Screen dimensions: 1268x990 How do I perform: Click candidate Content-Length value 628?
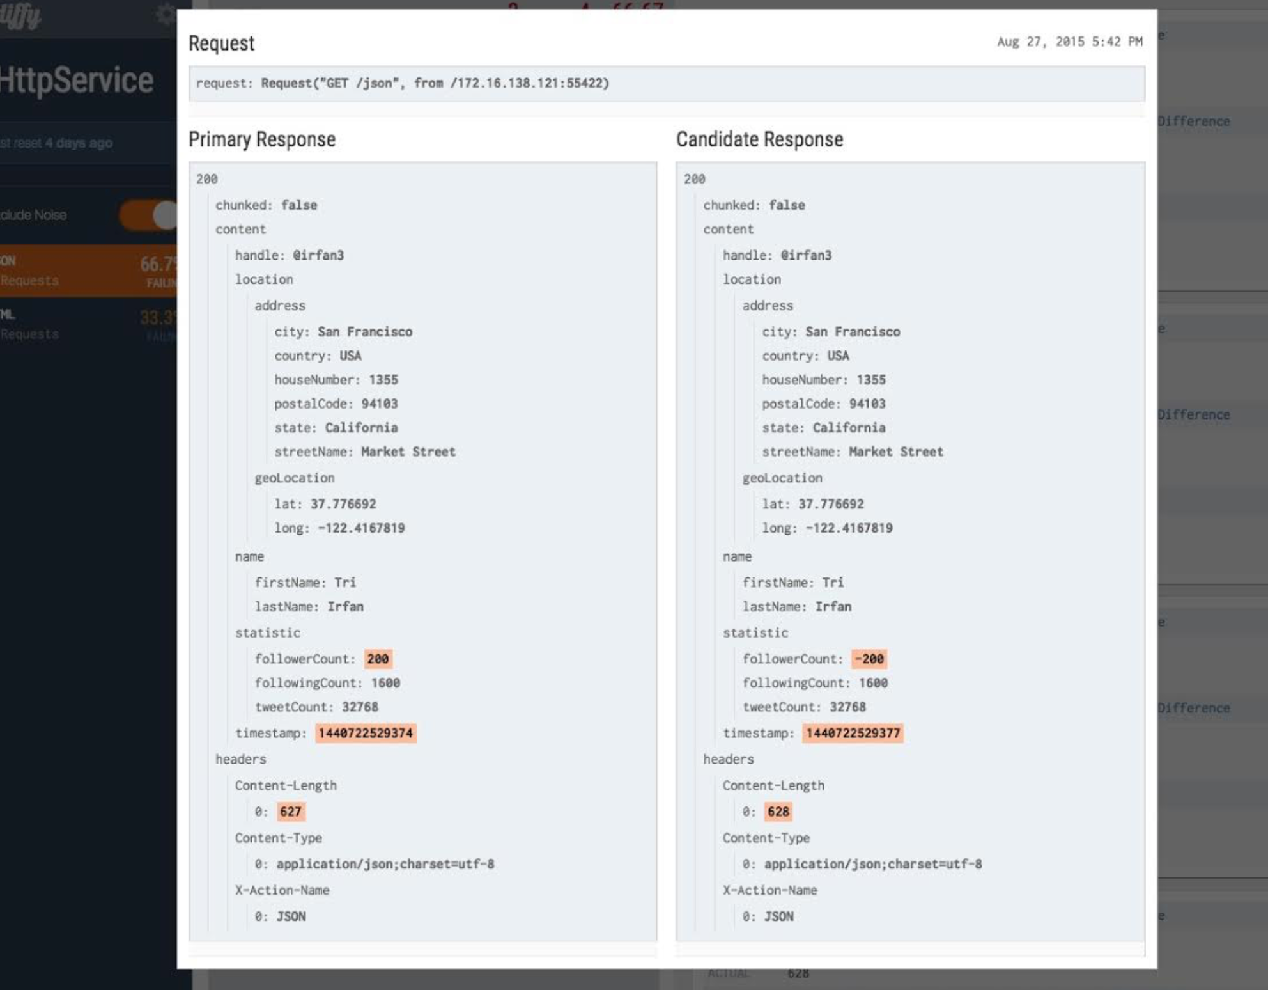(778, 812)
